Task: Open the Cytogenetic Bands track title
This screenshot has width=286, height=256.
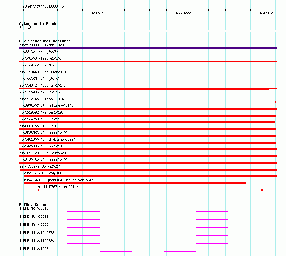Action: click(x=38, y=24)
